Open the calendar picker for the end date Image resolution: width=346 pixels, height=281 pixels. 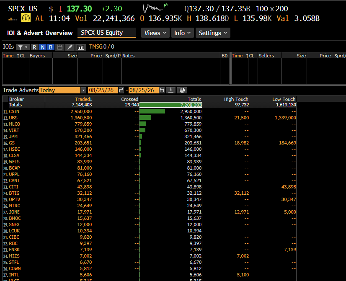(162, 90)
